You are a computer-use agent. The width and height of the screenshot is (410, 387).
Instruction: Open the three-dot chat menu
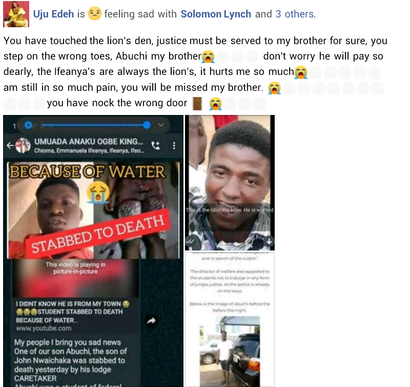click(x=174, y=146)
